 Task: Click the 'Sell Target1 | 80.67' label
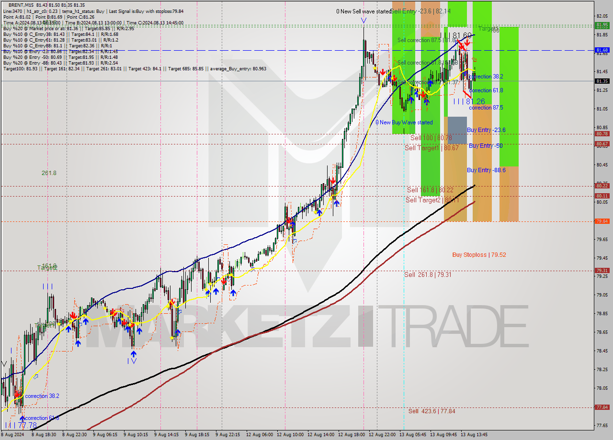click(431, 148)
